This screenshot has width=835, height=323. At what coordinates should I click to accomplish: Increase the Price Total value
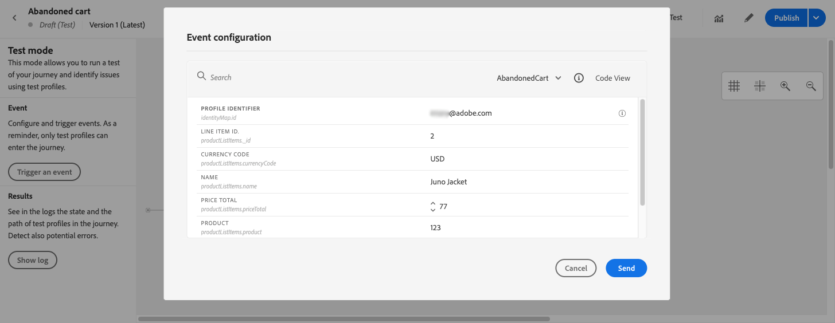pyautogui.click(x=433, y=203)
